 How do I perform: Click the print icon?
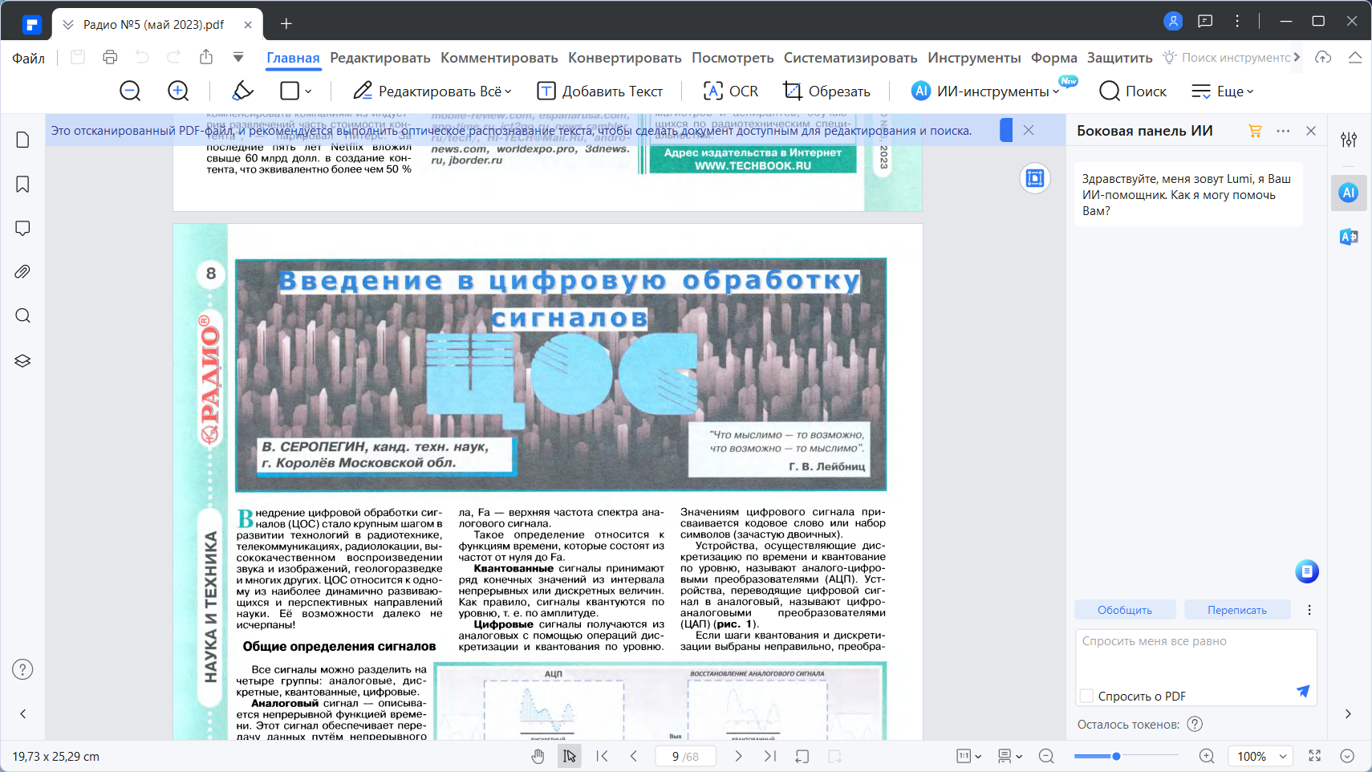pos(110,57)
